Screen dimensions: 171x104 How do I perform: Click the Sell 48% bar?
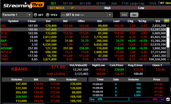[x=147, y=99]
